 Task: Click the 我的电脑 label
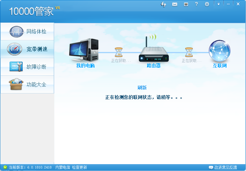85,65
